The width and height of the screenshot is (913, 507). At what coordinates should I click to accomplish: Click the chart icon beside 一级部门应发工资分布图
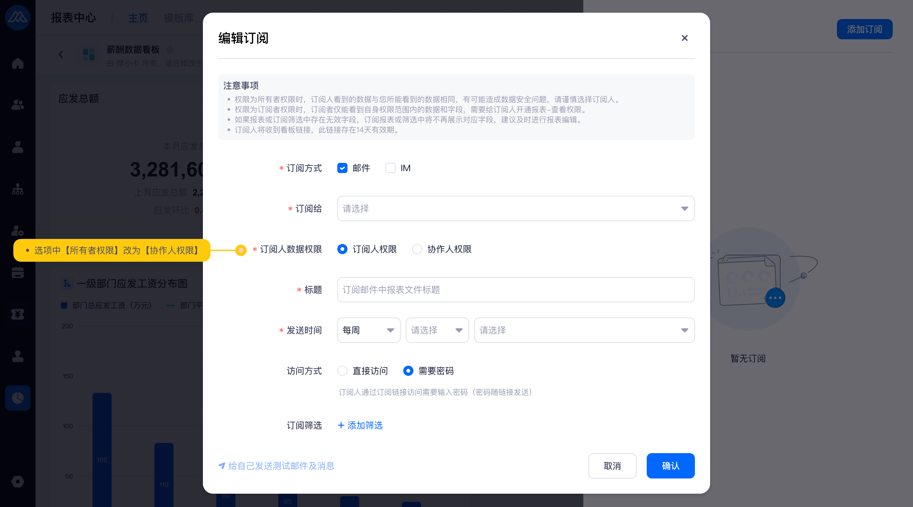coord(67,283)
